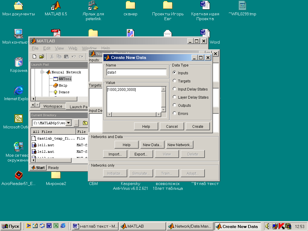Open Help under Neural Network
This screenshot has height=231, width=308.
[63, 85]
